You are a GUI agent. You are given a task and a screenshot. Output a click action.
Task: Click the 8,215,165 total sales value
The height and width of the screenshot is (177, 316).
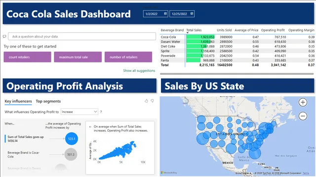tap(207, 65)
